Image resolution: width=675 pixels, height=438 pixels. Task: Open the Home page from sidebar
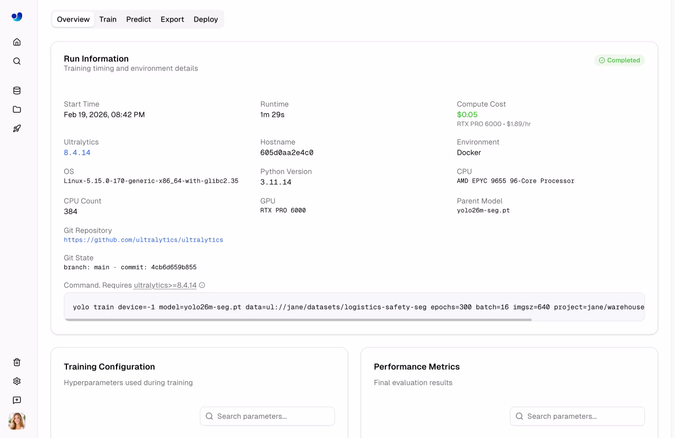click(x=16, y=42)
